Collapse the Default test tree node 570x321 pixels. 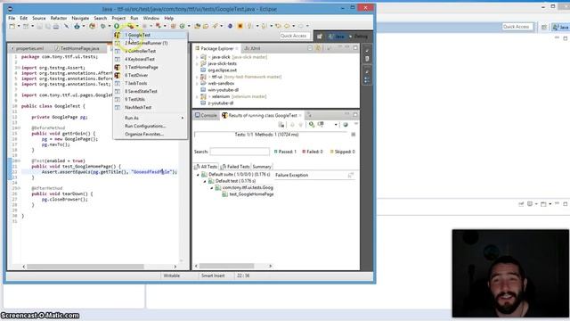[205, 182]
